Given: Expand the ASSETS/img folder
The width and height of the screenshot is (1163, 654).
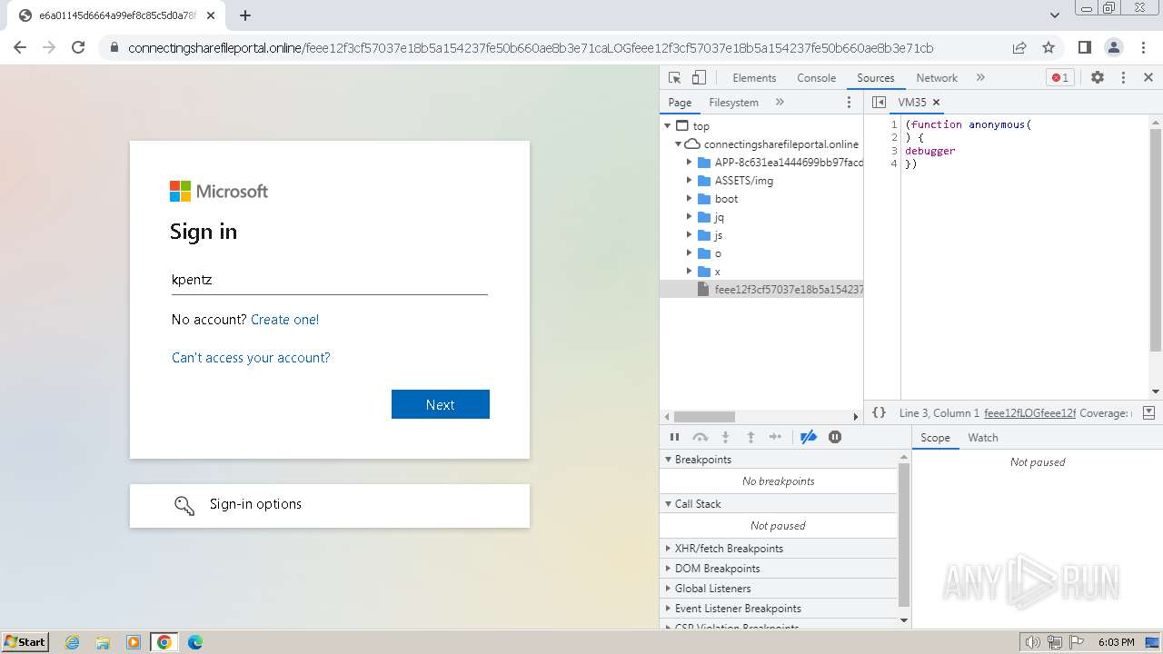Looking at the screenshot, I should coord(690,181).
